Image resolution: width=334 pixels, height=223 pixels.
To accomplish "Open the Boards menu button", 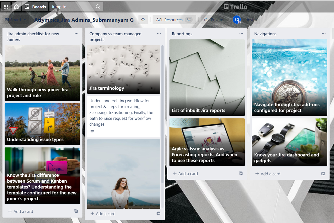I will (35, 7).
